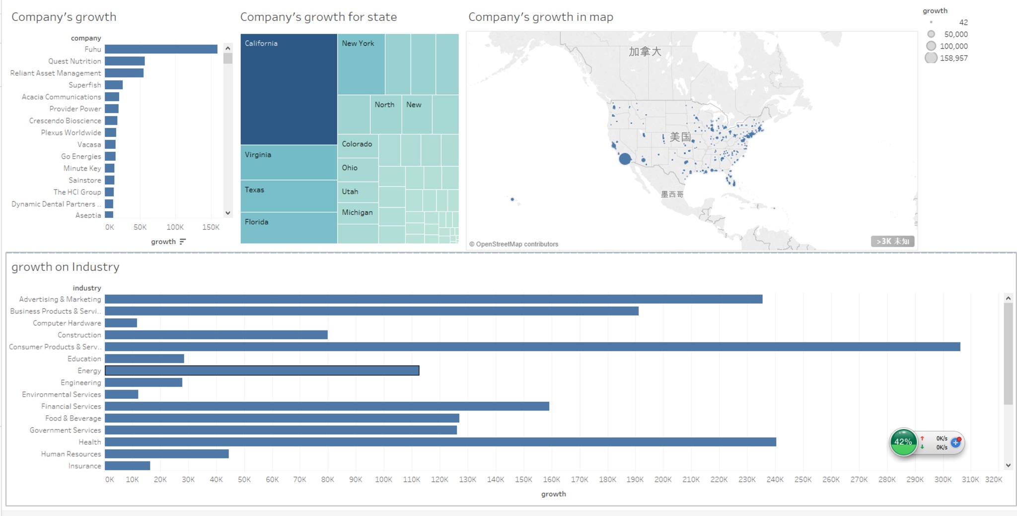Viewport: 1017px width, 516px height.
Task: Click the >3K unknown indicator on map
Action: 892,241
